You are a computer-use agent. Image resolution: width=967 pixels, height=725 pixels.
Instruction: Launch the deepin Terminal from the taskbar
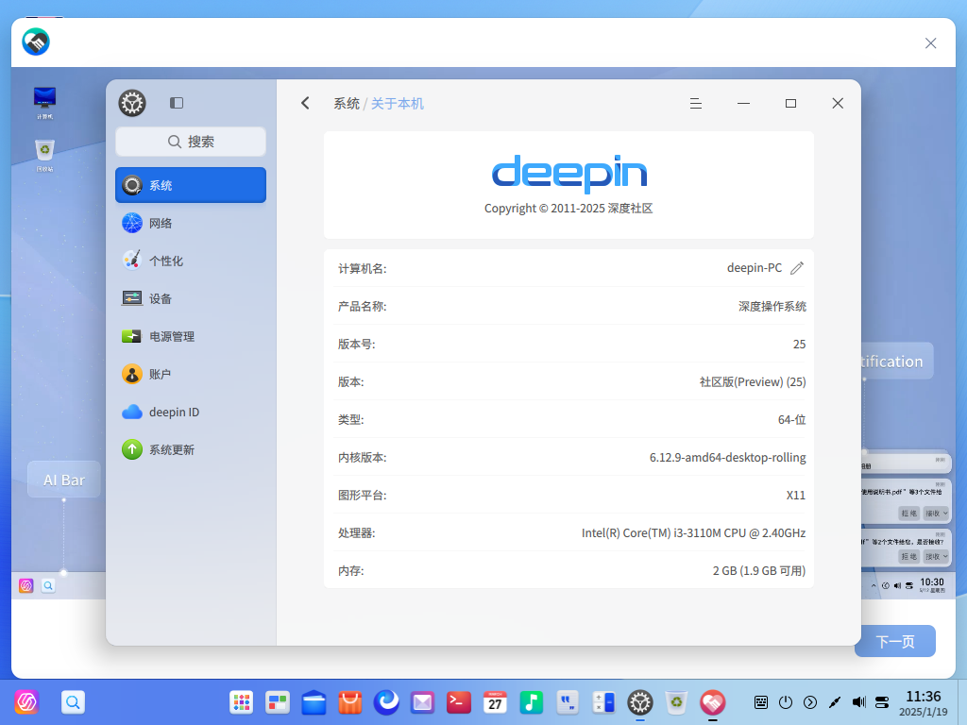[458, 702]
